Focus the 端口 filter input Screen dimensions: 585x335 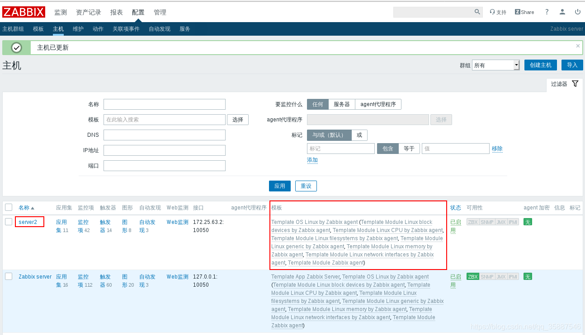coord(165,166)
